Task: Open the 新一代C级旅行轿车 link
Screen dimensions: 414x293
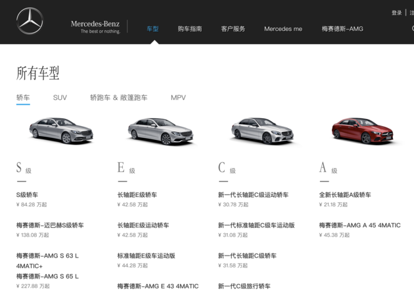Action: [x=244, y=286]
